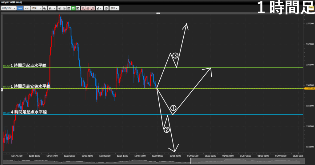
Task: Switch price display to BID
Action: tap(20, 8)
